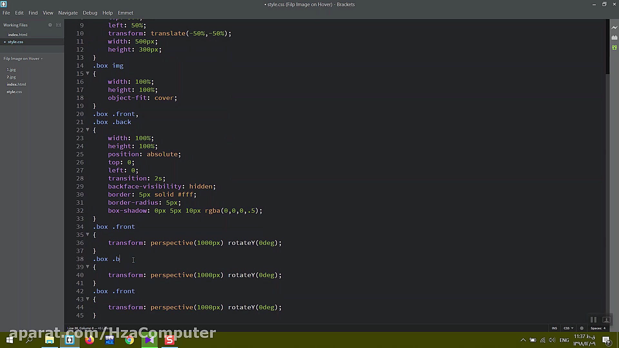This screenshot has height=348, width=619.
Task: Click the lint status circle in status bar
Action: 582,328
